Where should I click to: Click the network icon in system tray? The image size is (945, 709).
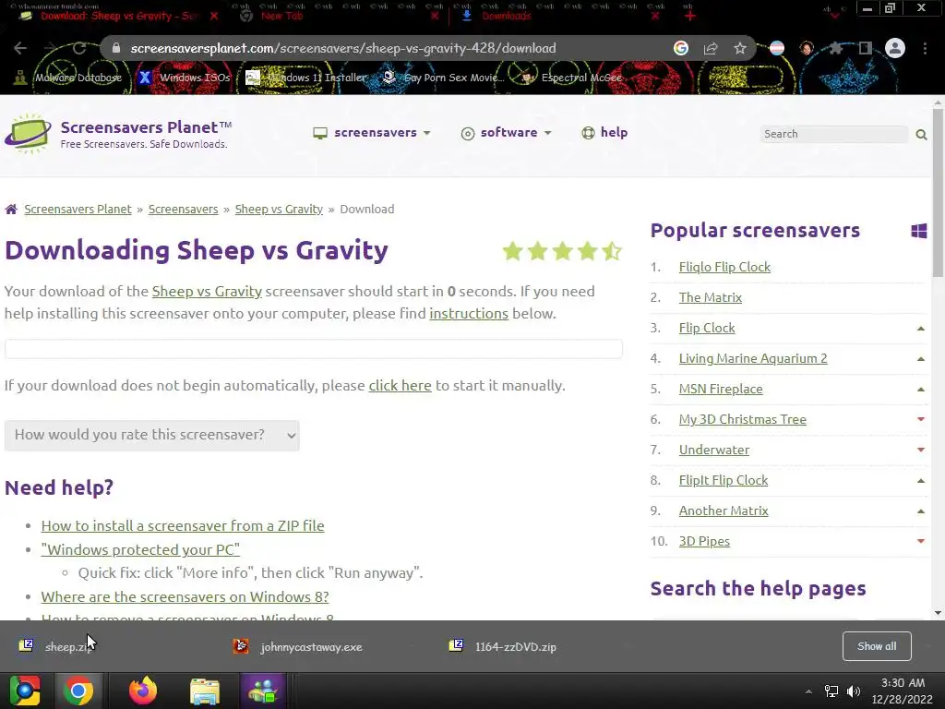point(831,691)
